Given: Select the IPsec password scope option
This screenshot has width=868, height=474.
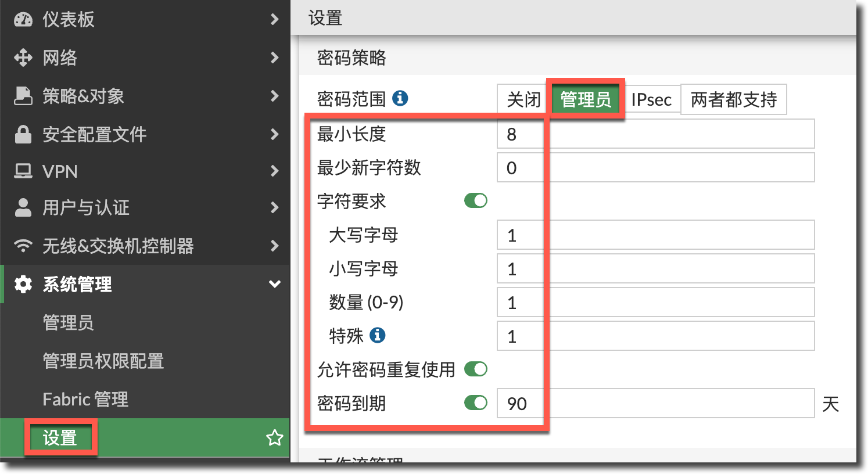Looking at the screenshot, I should click(651, 100).
